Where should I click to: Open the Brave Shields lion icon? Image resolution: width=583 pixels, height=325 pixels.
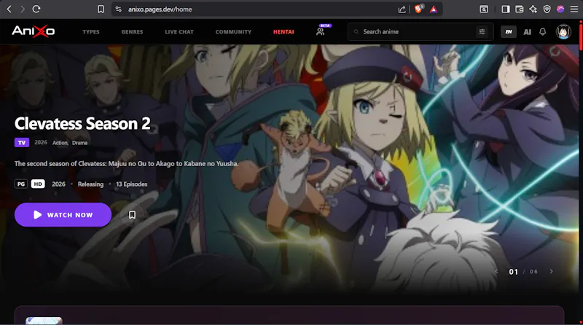pyautogui.click(x=418, y=9)
